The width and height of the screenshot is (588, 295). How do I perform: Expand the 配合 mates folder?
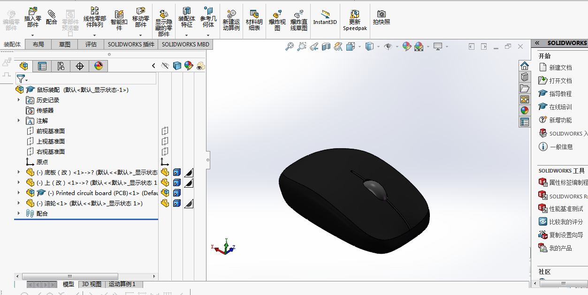[x=19, y=213]
